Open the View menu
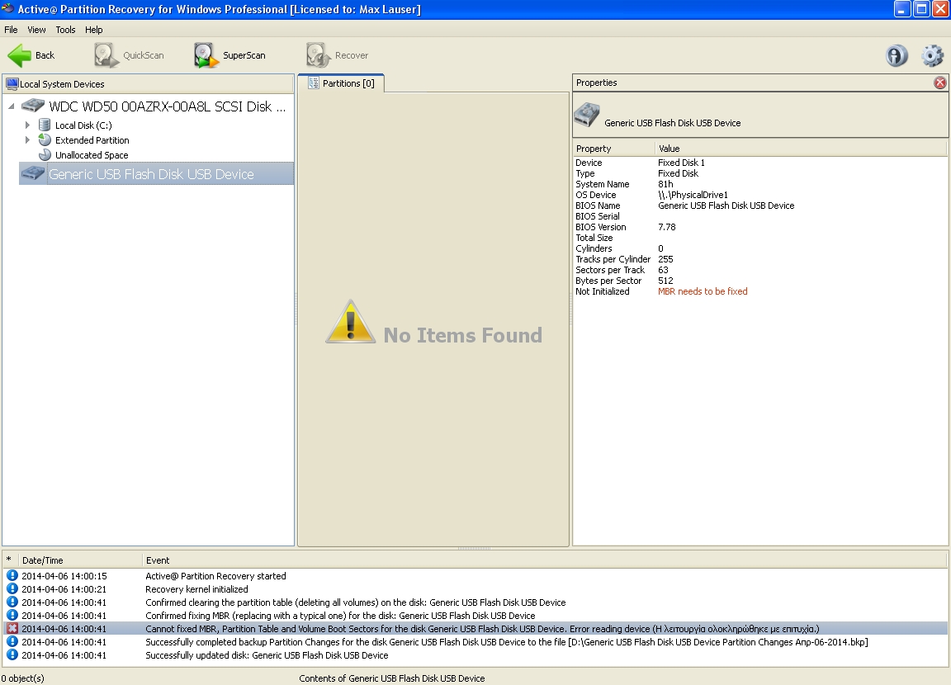This screenshot has height=685, width=951. tap(36, 30)
